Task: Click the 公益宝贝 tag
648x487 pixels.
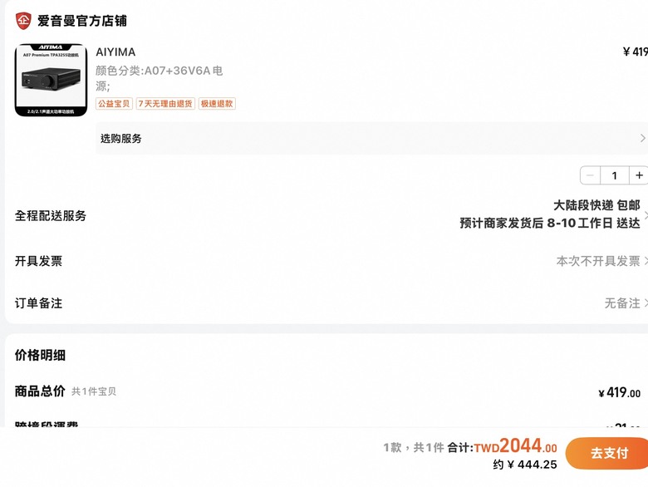Action: [x=114, y=103]
